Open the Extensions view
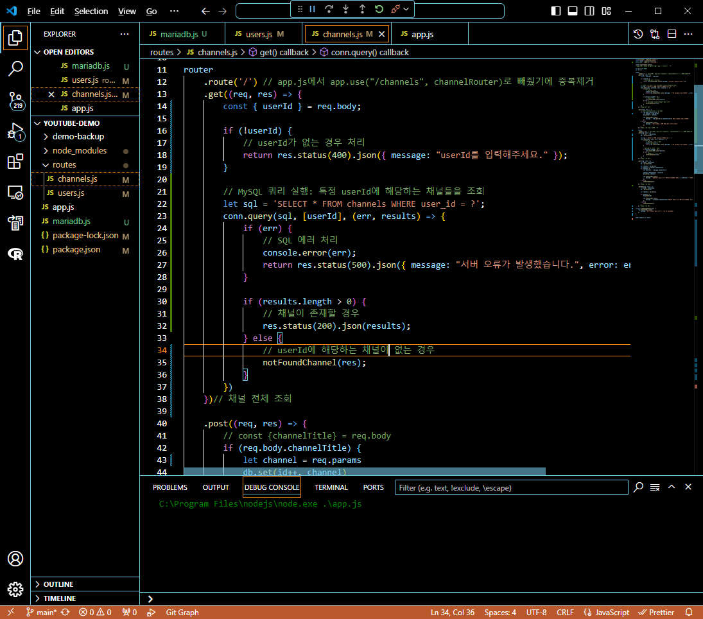The width and height of the screenshot is (703, 619). pos(15,161)
